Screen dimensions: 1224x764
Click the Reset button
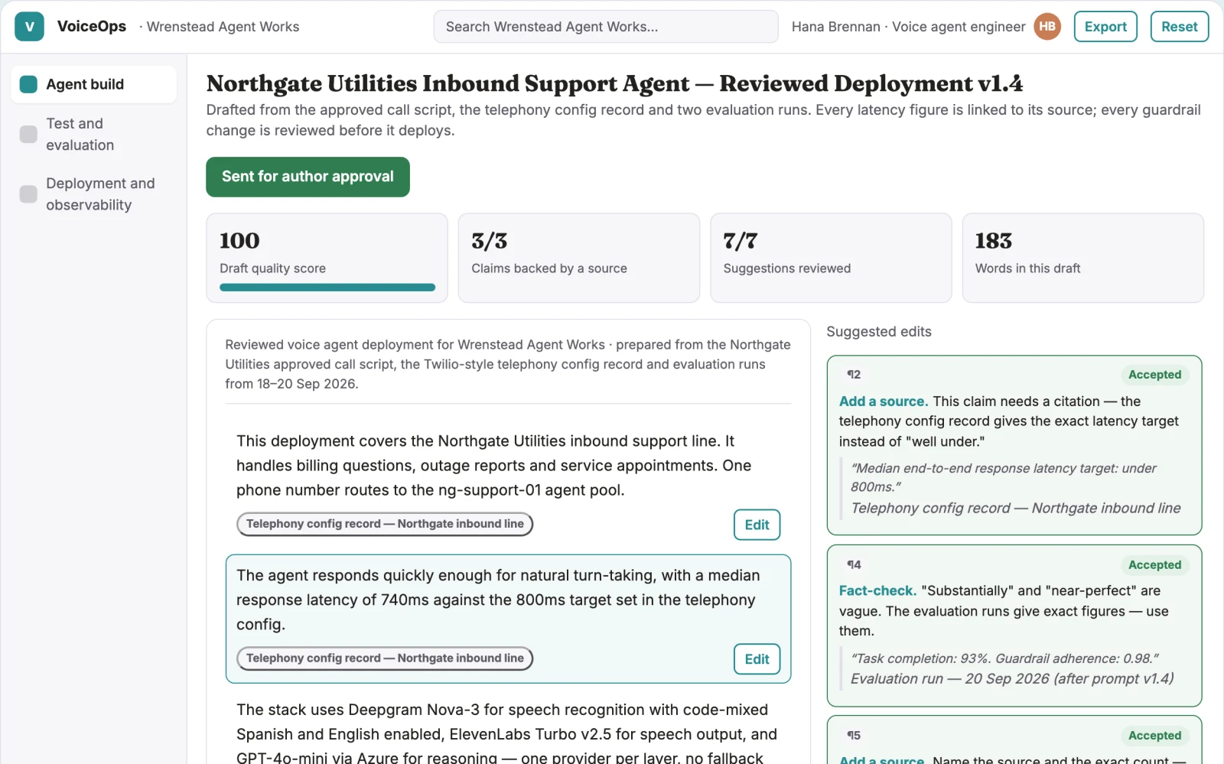(1179, 27)
